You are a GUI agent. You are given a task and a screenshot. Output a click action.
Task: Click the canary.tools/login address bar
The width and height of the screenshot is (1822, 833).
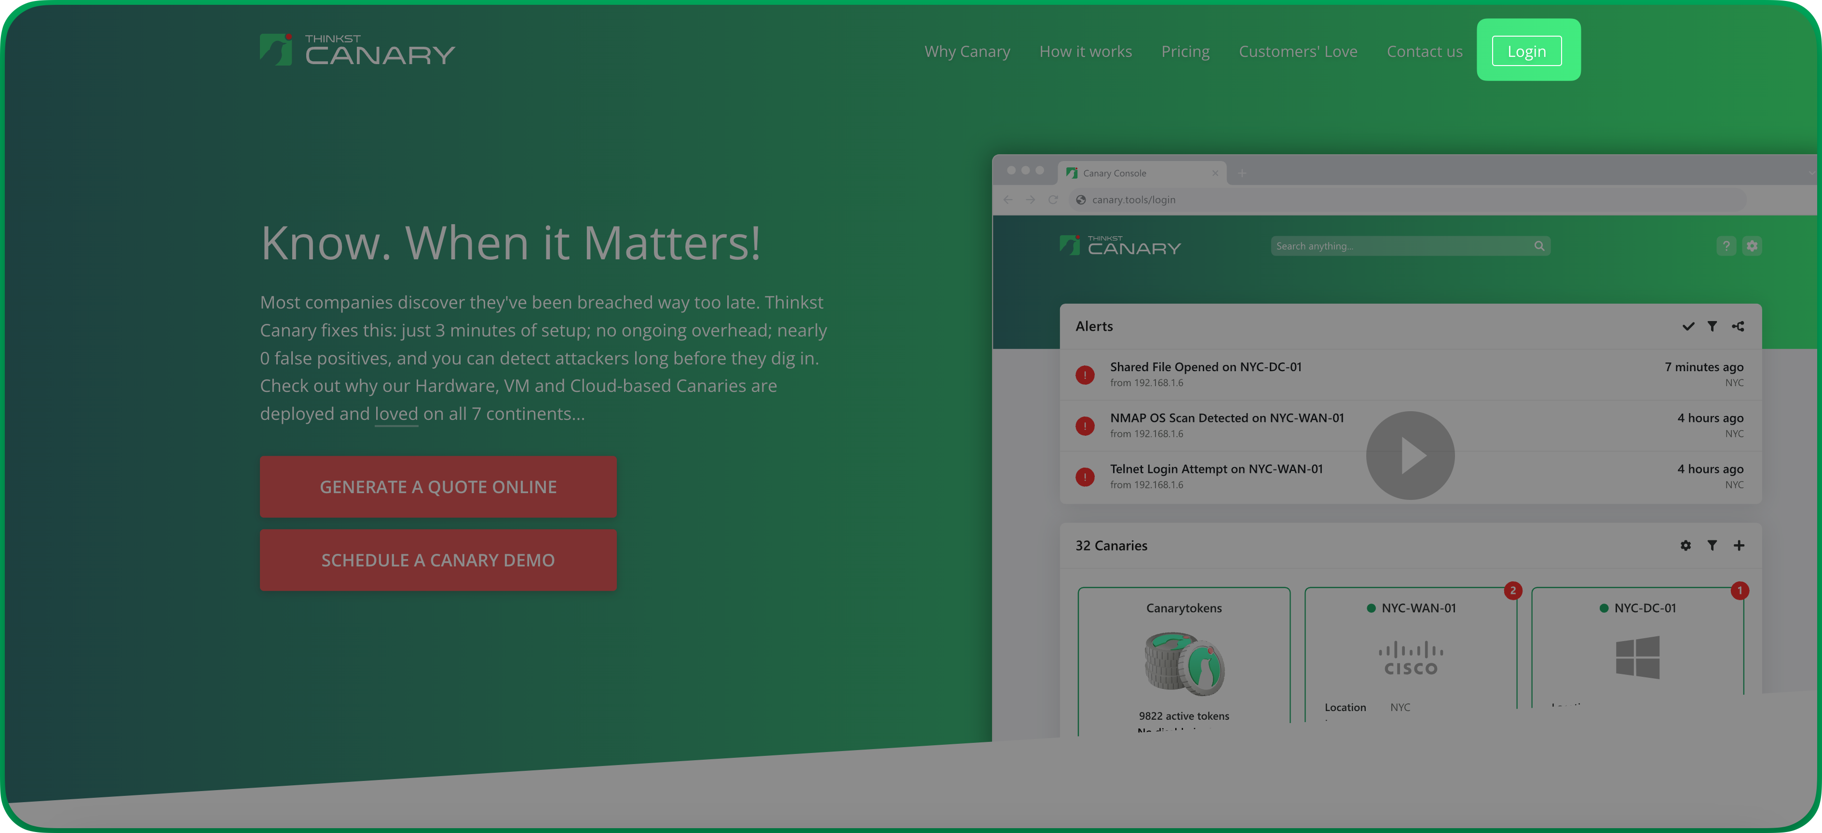point(1408,200)
